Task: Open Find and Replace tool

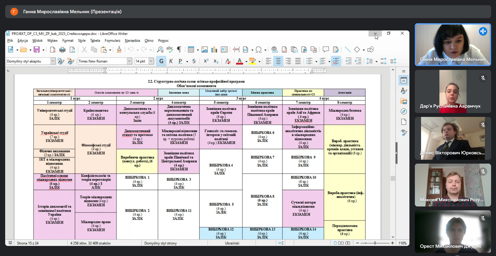Action: click(x=160, y=50)
